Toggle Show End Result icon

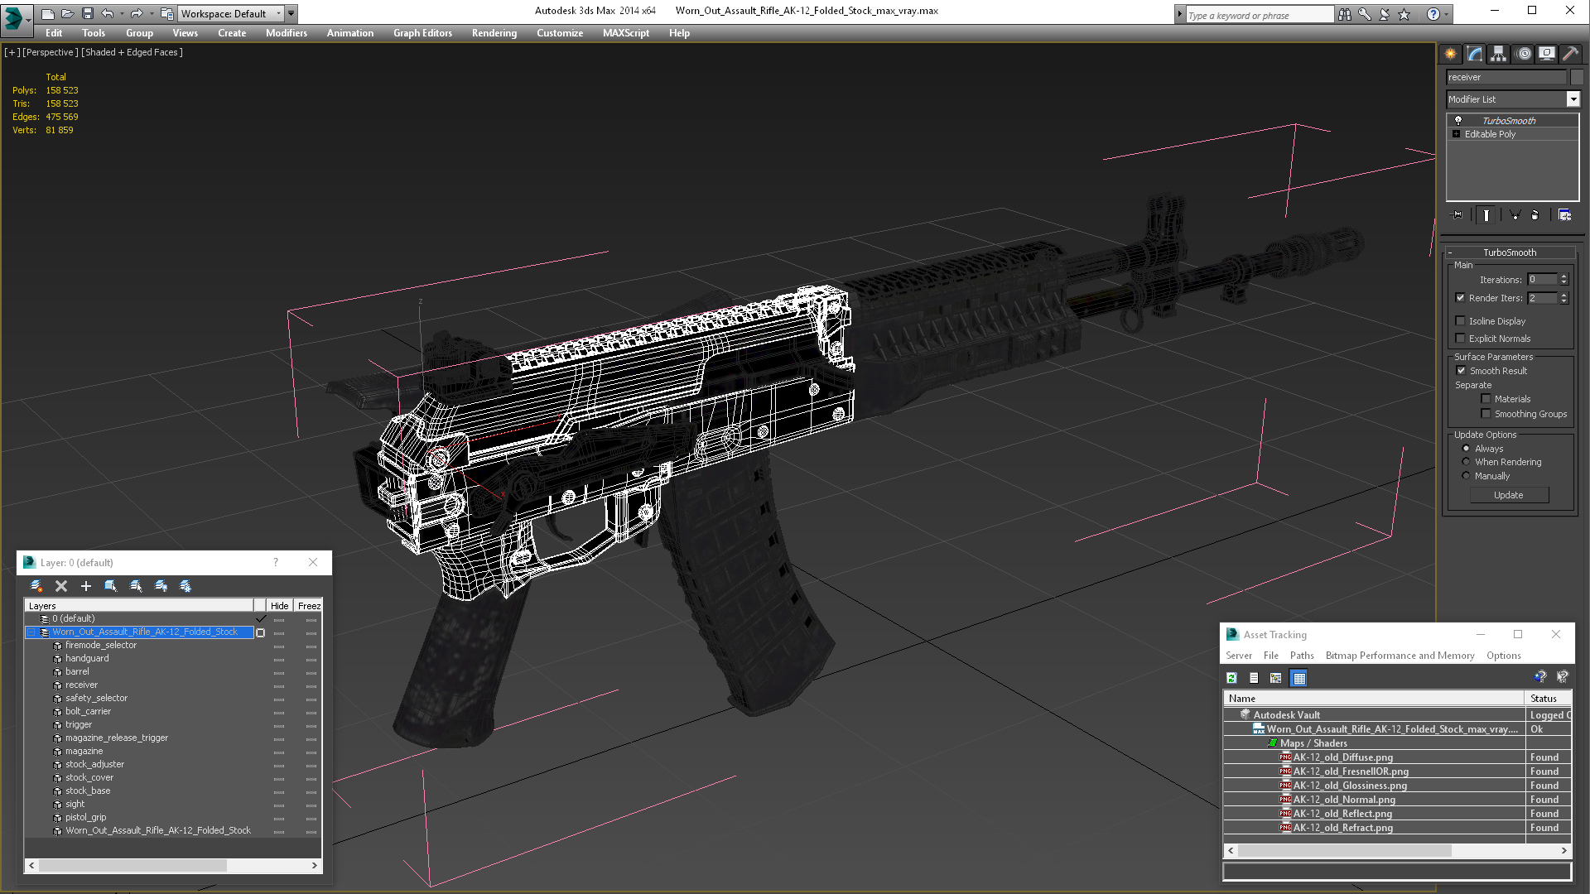1486,215
